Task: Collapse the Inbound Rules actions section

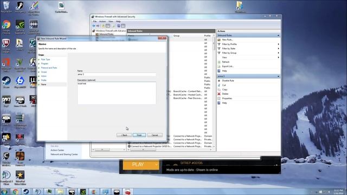Action: [x=278, y=35]
